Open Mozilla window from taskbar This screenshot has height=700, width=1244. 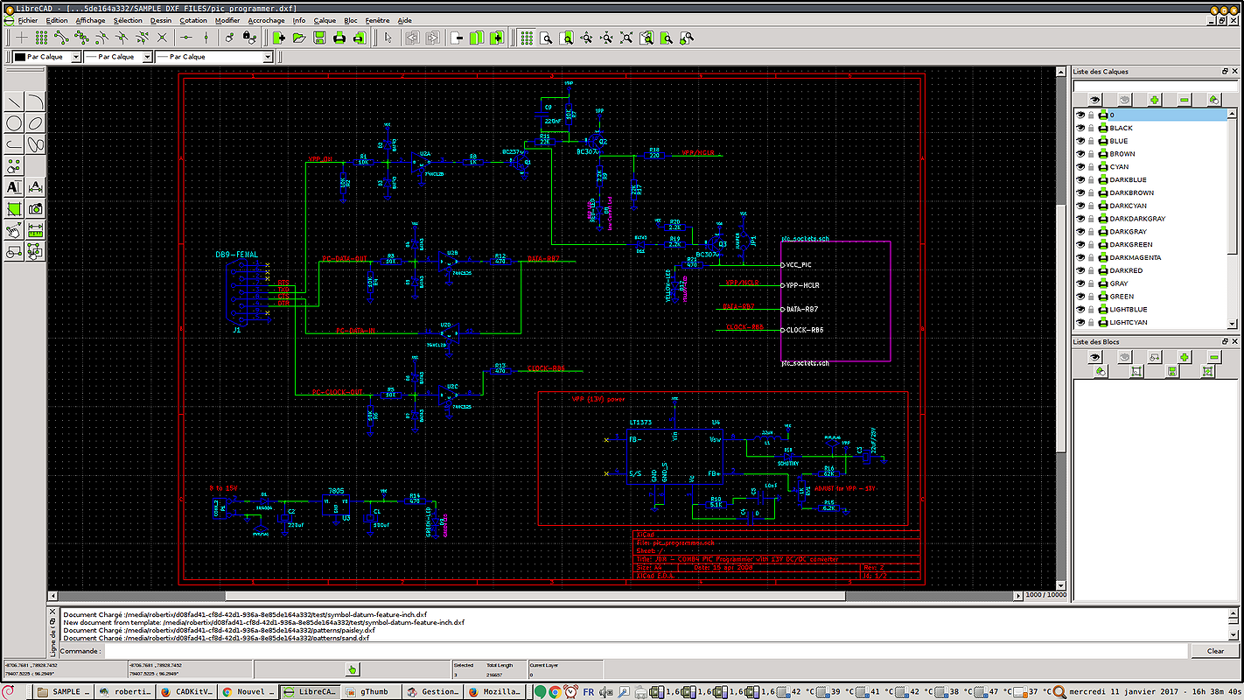pos(495,691)
